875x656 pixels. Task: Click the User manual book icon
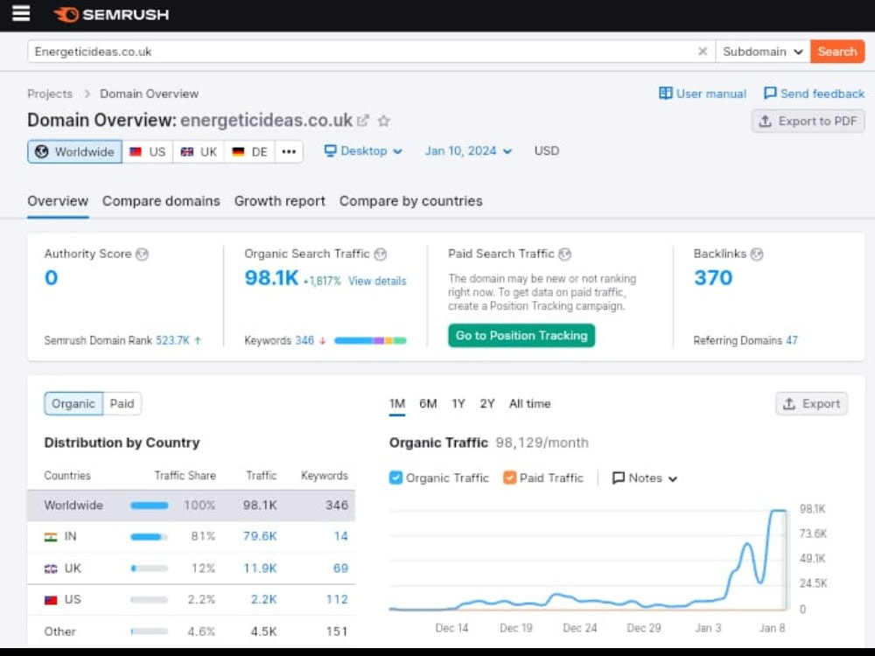(x=665, y=94)
